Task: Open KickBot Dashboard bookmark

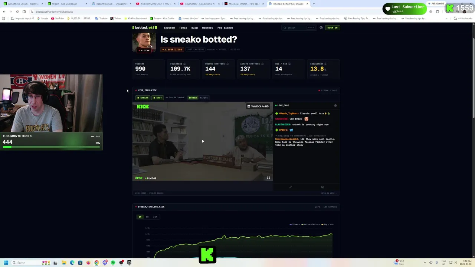Action: click(135, 18)
